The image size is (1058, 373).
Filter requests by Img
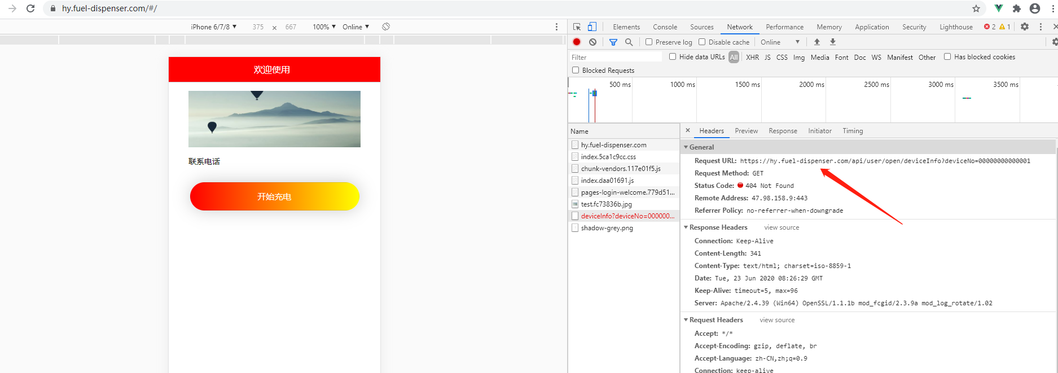tap(799, 57)
